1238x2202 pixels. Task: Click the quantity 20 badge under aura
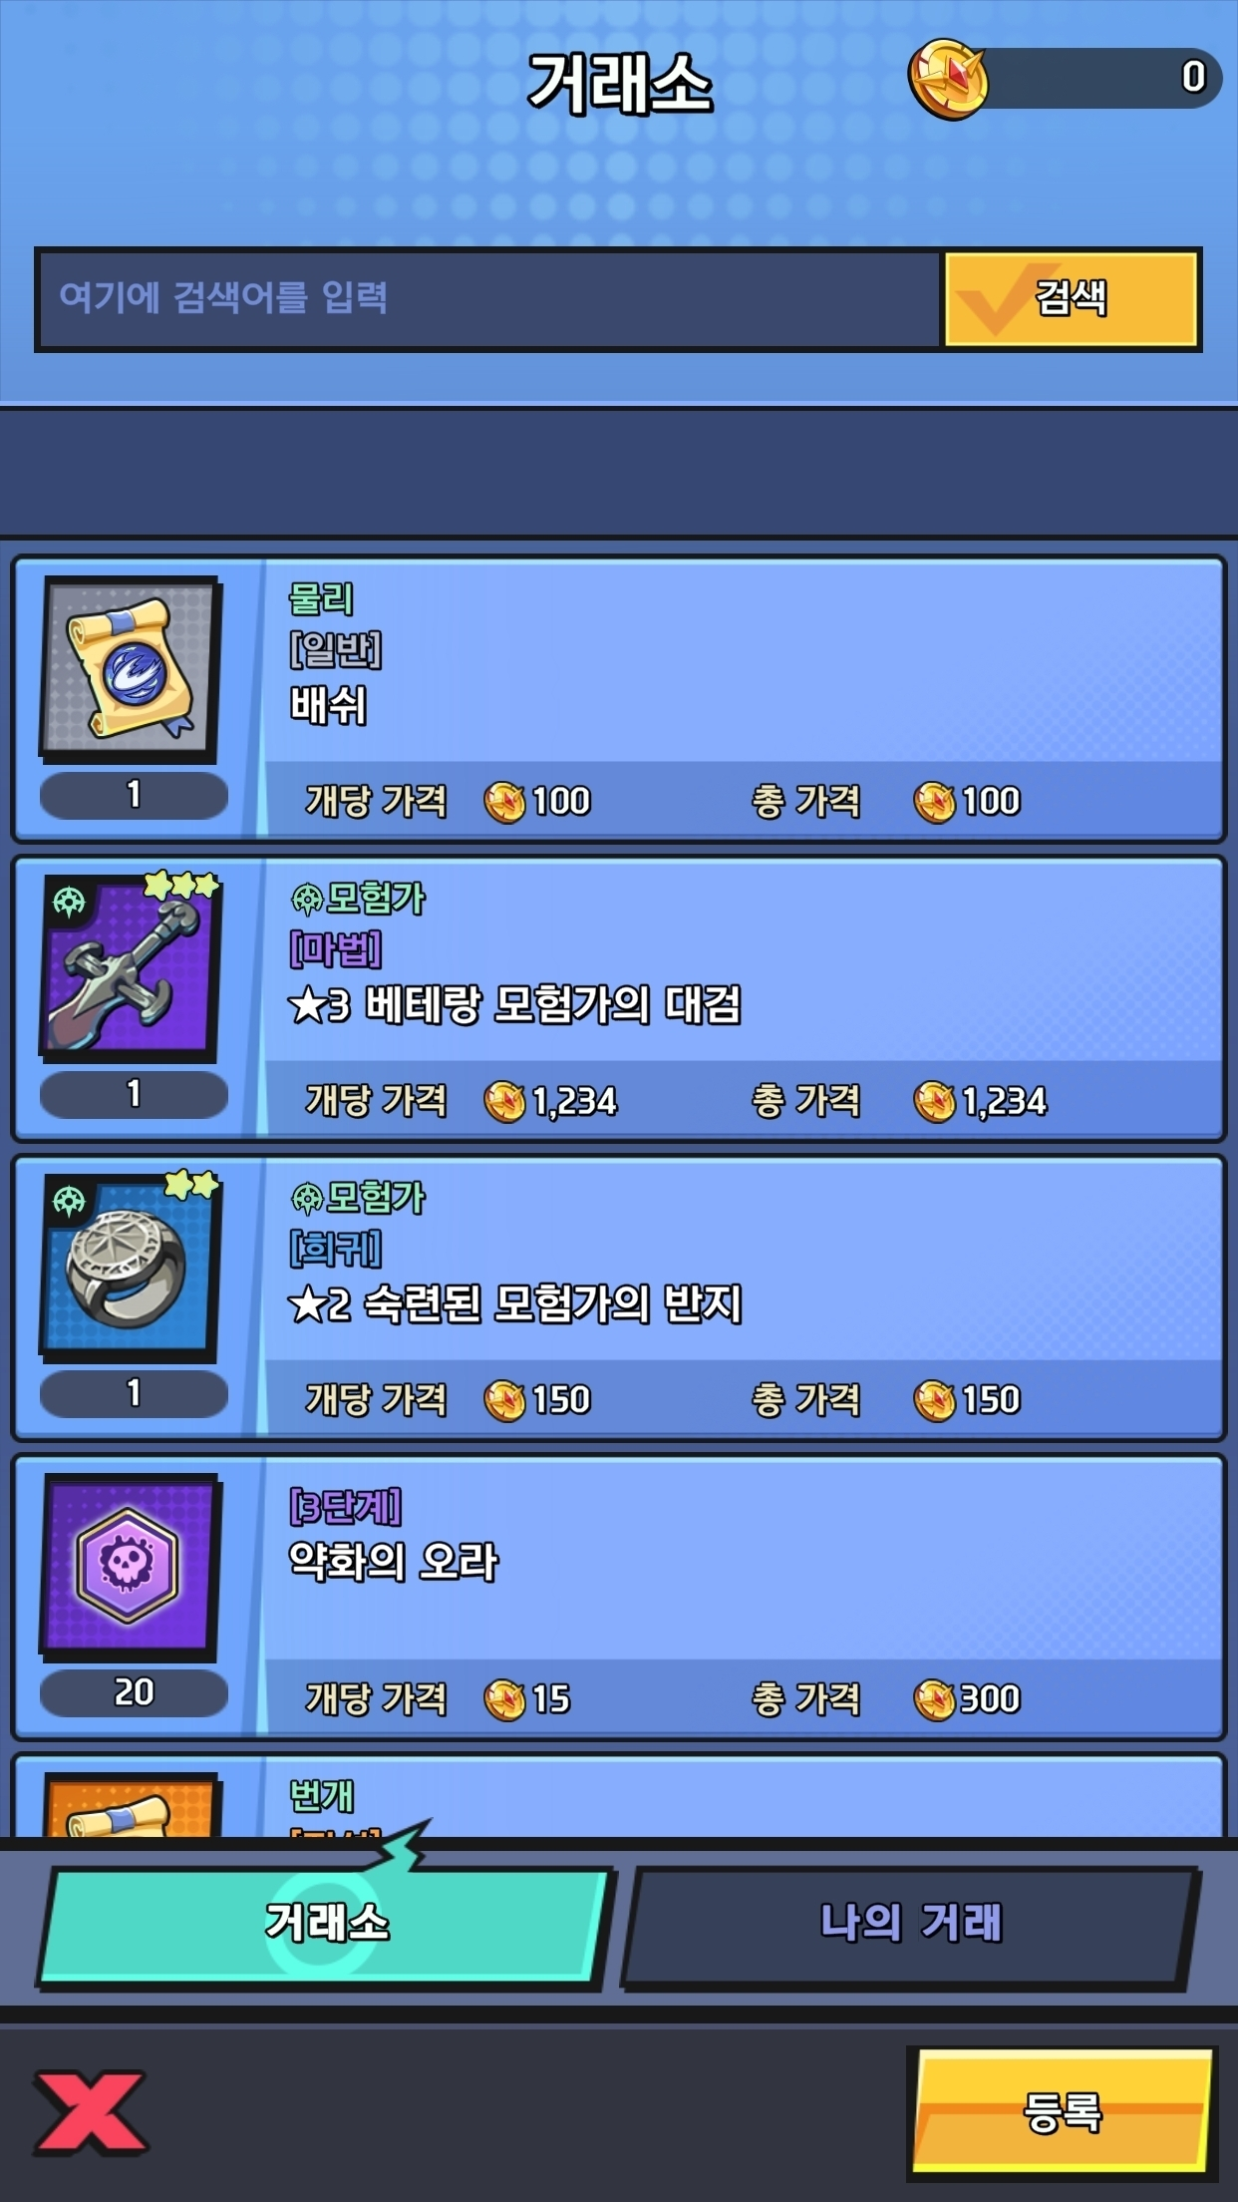[x=134, y=1692]
